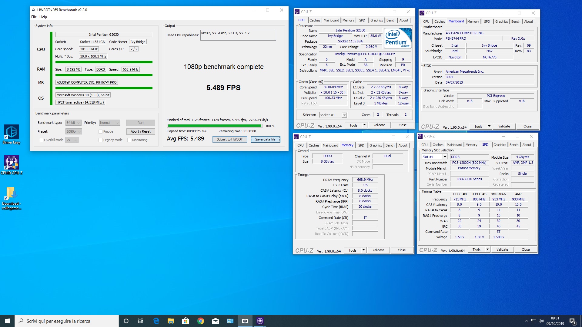This screenshot has height=327, width=582.
Task: Toggle the Monitoring checkbox
Action: [129, 140]
